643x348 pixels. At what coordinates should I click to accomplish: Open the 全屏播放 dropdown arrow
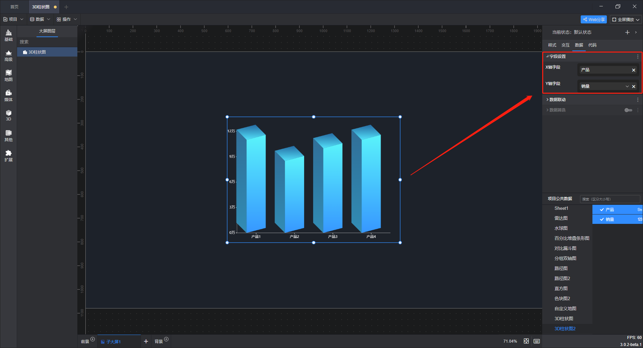point(638,20)
